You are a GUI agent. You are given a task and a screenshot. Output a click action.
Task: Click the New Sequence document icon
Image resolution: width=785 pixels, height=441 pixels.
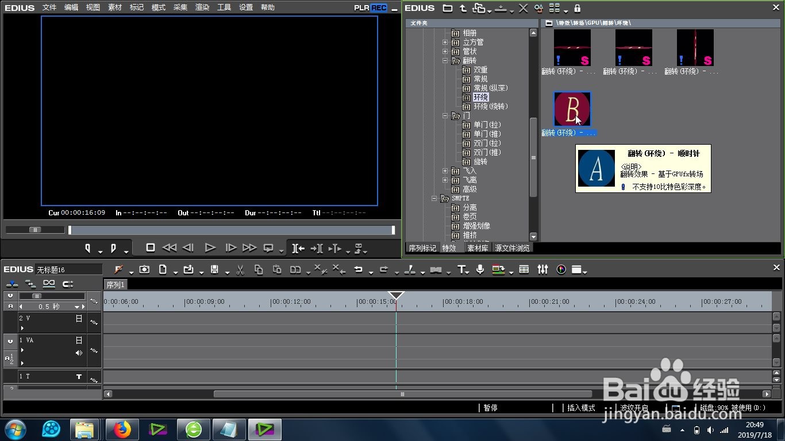point(163,269)
